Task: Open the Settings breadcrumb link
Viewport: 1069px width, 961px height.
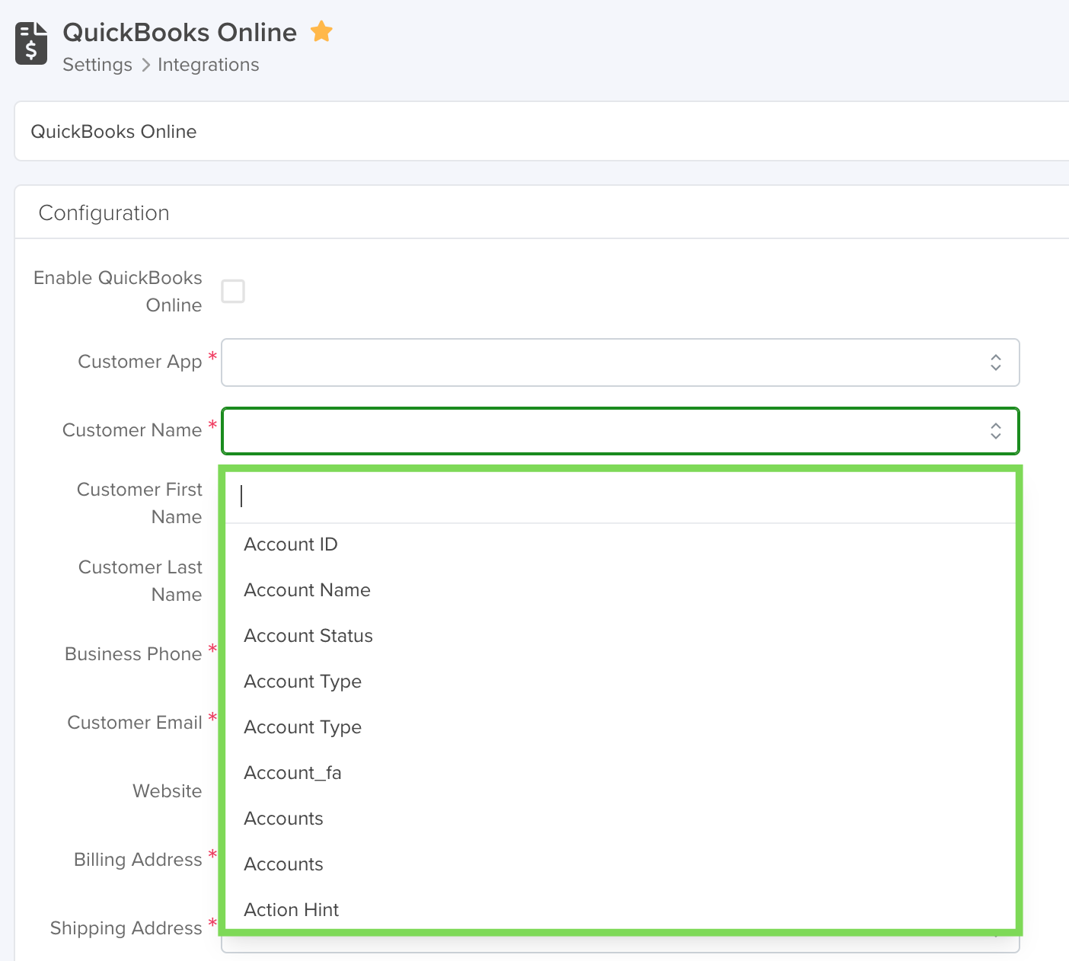Action: point(97,65)
